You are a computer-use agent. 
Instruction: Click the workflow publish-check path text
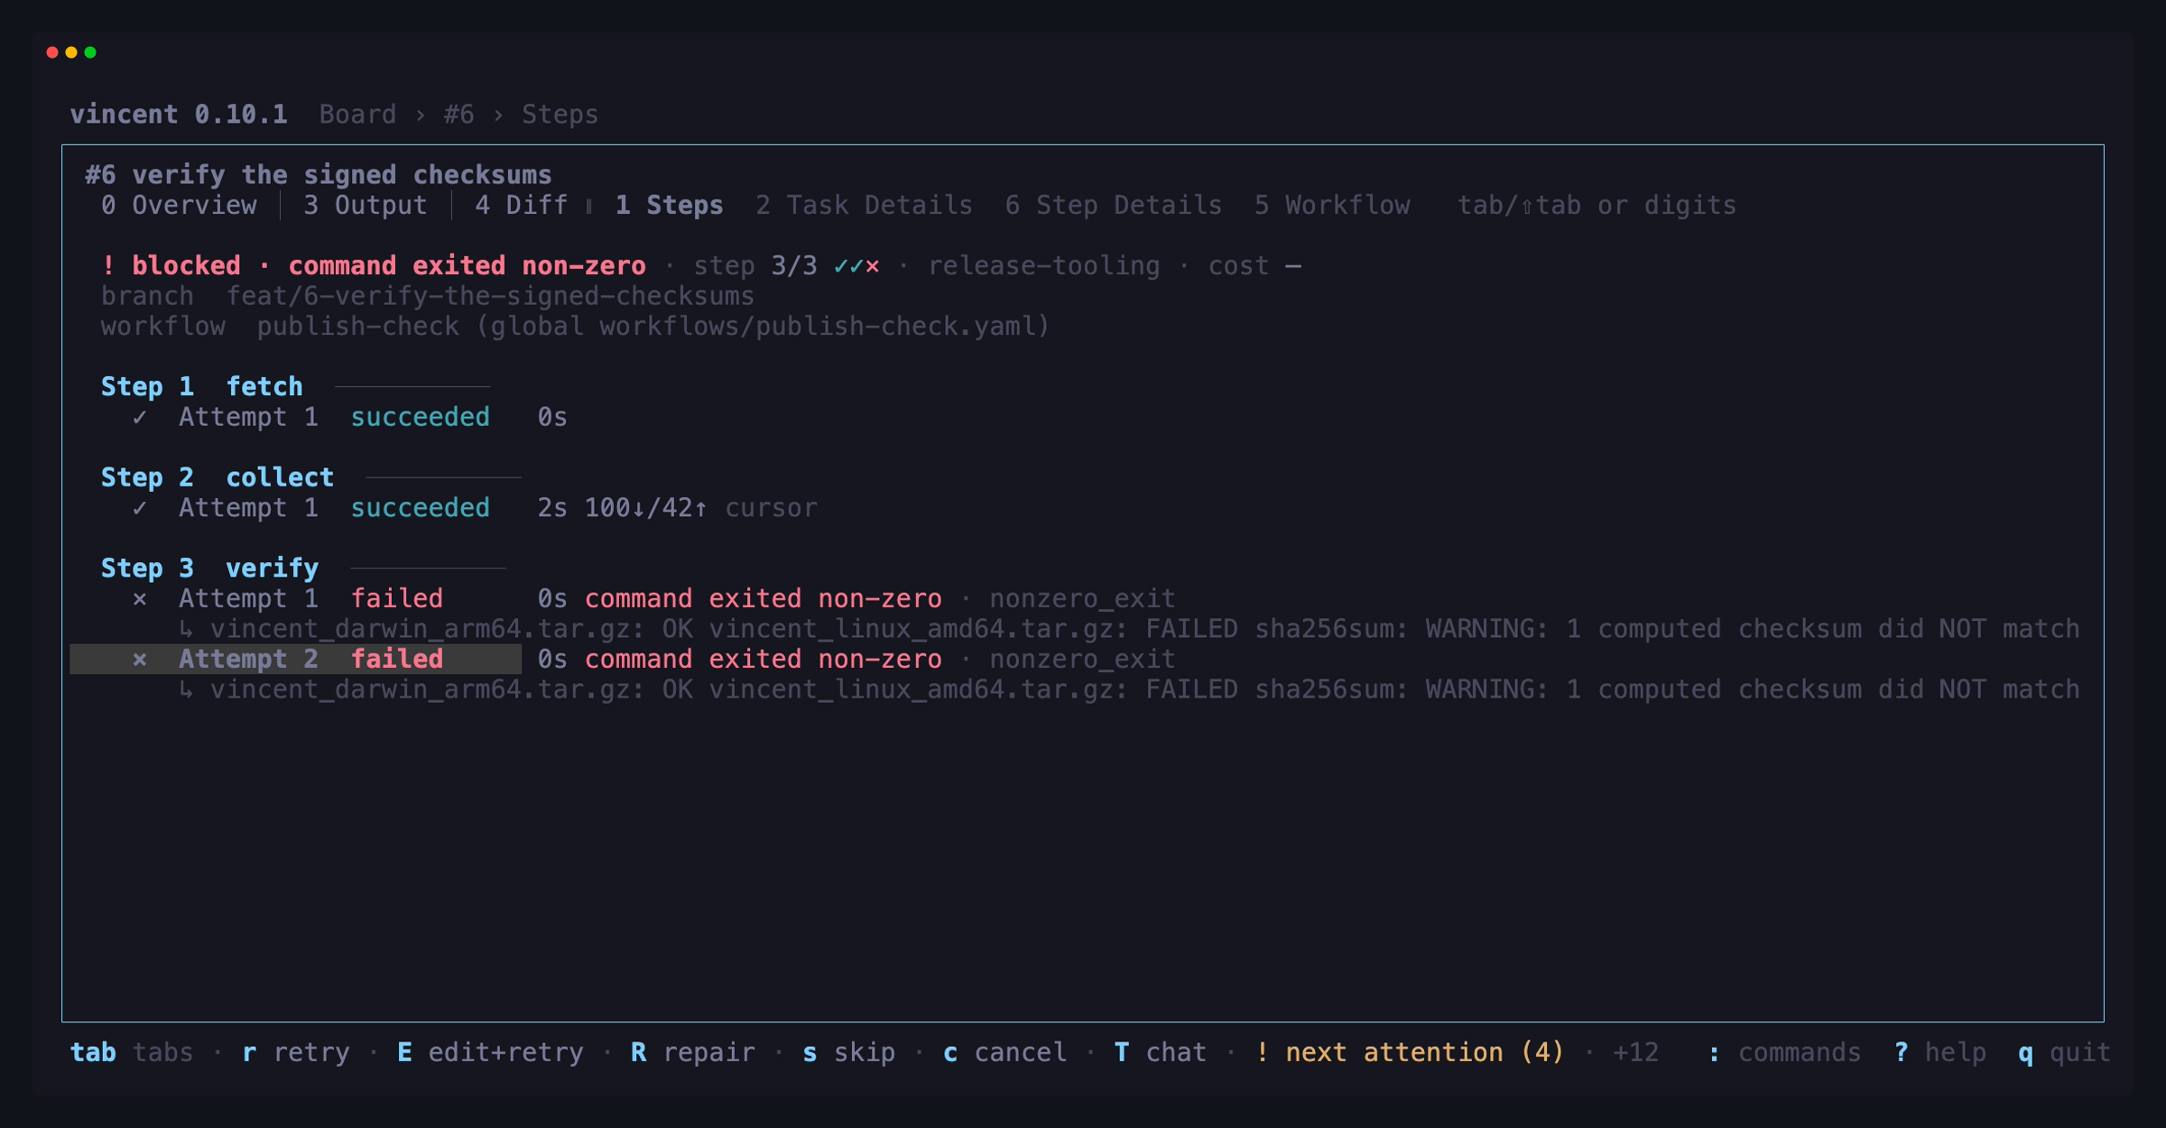tap(653, 327)
